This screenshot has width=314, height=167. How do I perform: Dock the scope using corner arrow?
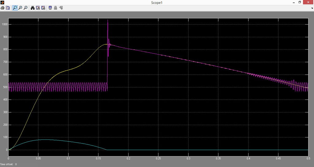pyautogui.click(x=312, y=8)
